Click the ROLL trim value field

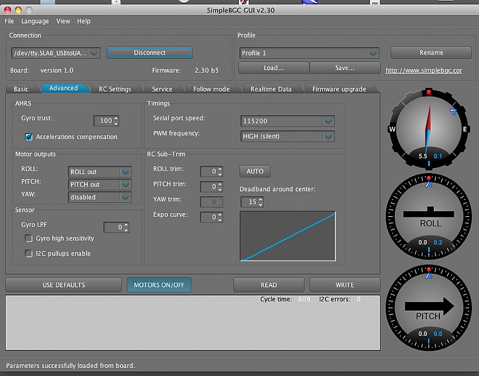point(209,171)
